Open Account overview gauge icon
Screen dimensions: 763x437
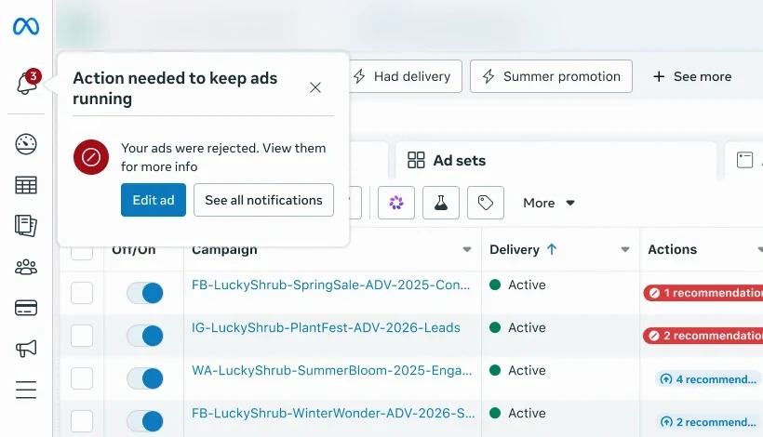click(26, 144)
